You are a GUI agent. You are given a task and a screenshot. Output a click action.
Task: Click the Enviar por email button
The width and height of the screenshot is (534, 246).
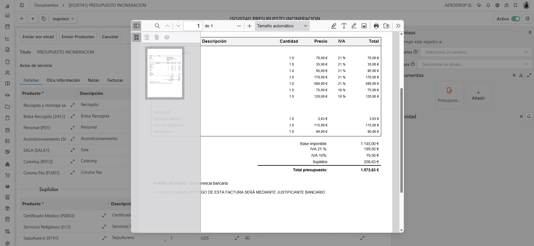pyautogui.click(x=38, y=37)
